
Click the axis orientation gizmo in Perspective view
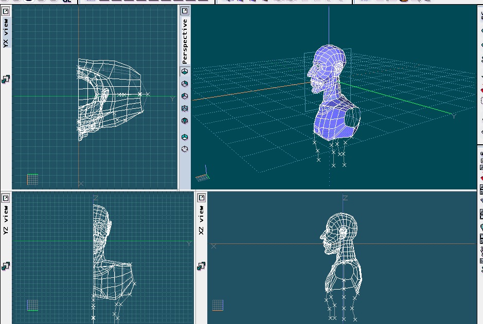point(203,174)
